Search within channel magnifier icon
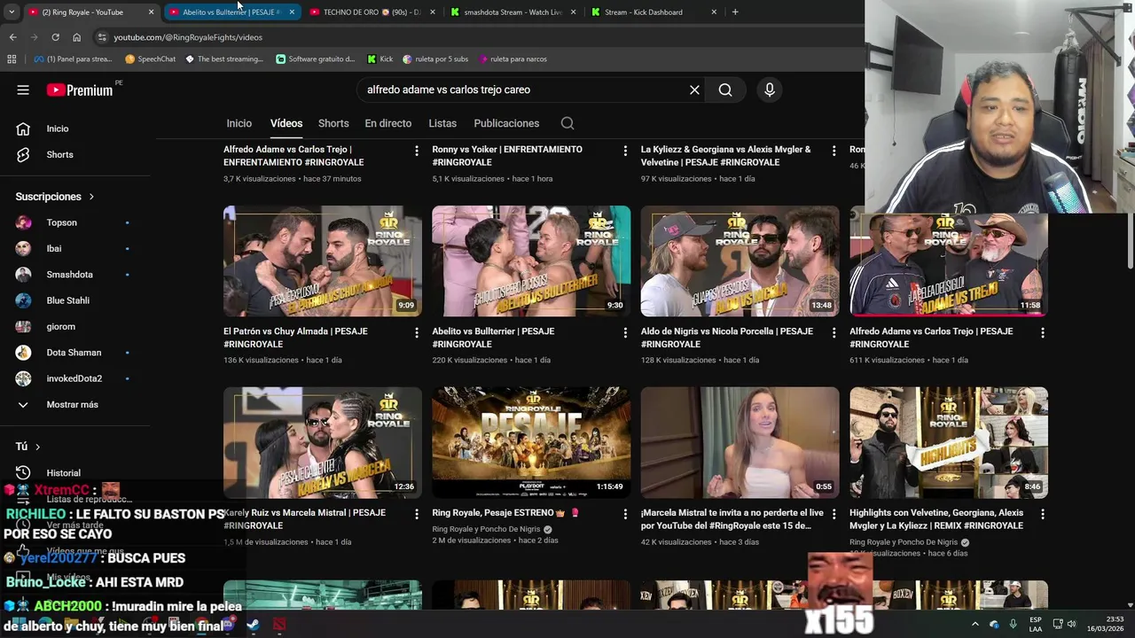 click(567, 123)
